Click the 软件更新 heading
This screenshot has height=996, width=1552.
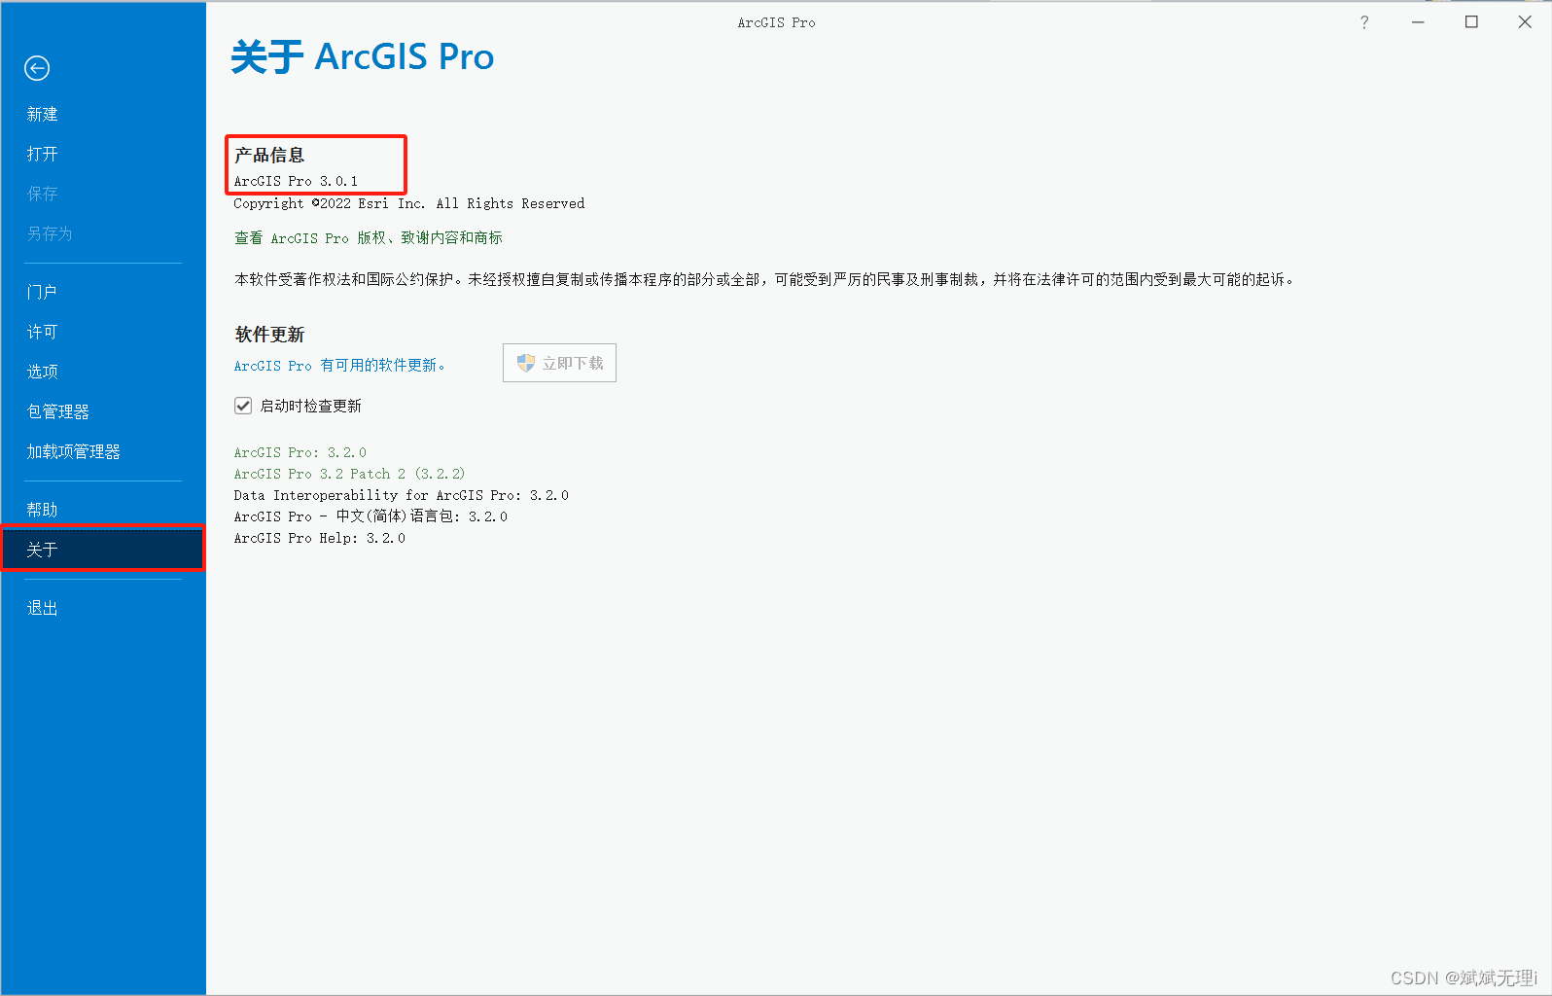269,335
